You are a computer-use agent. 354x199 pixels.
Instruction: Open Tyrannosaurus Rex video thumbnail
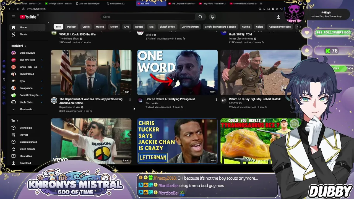(249, 141)
